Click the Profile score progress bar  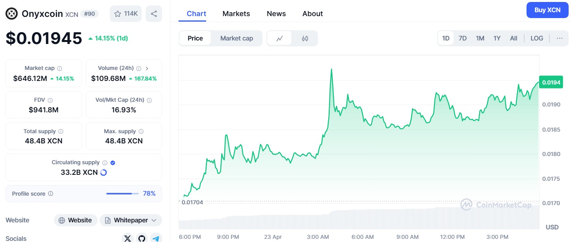[x=122, y=194]
